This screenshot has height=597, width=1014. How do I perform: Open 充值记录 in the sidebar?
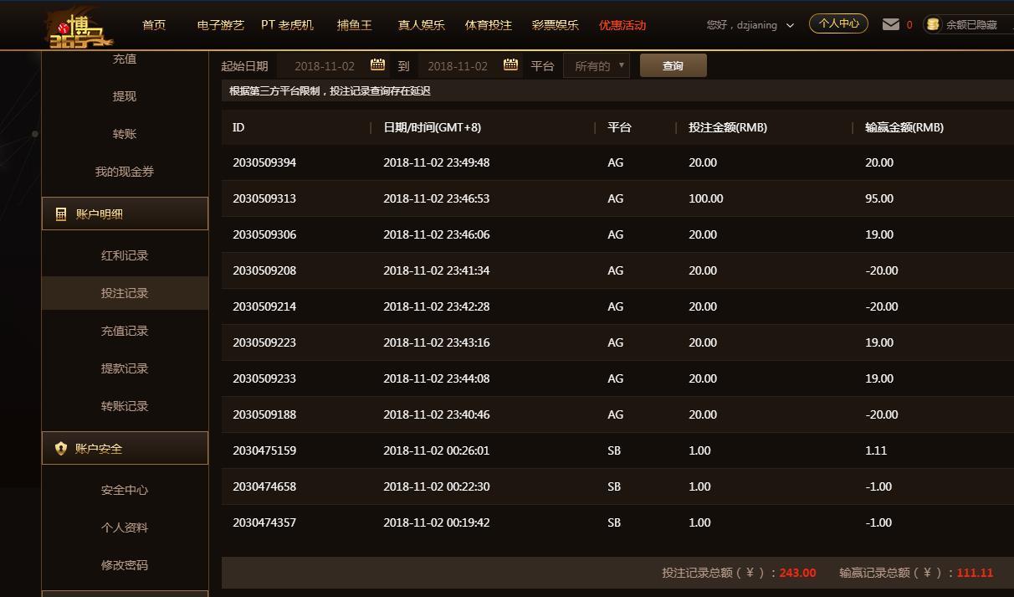tap(125, 331)
